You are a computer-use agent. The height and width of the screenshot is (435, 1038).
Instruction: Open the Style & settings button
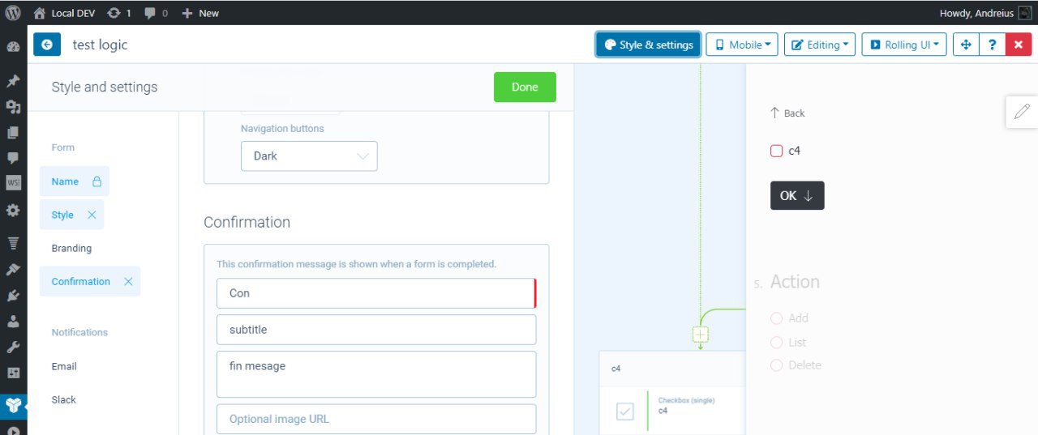point(648,45)
